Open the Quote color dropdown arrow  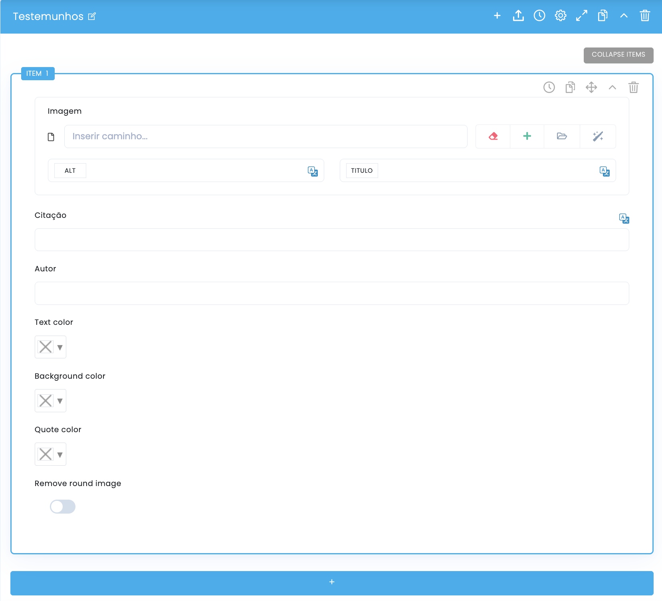tap(60, 455)
